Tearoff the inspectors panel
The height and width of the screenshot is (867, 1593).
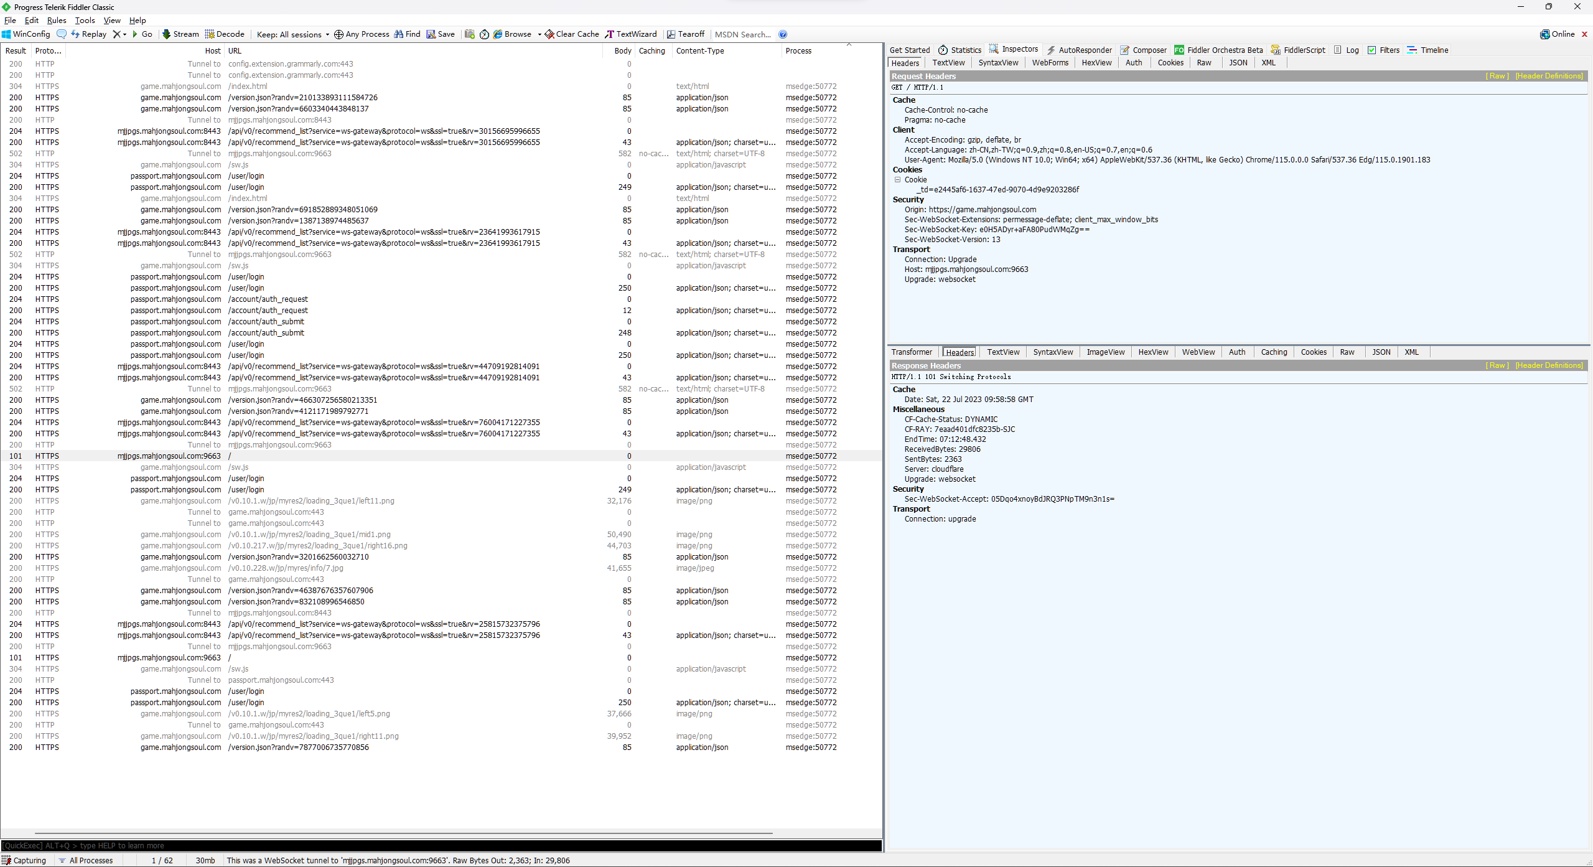point(686,34)
